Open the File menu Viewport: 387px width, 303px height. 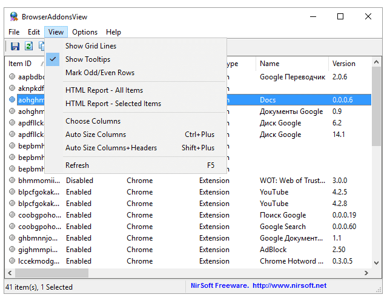point(14,32)
